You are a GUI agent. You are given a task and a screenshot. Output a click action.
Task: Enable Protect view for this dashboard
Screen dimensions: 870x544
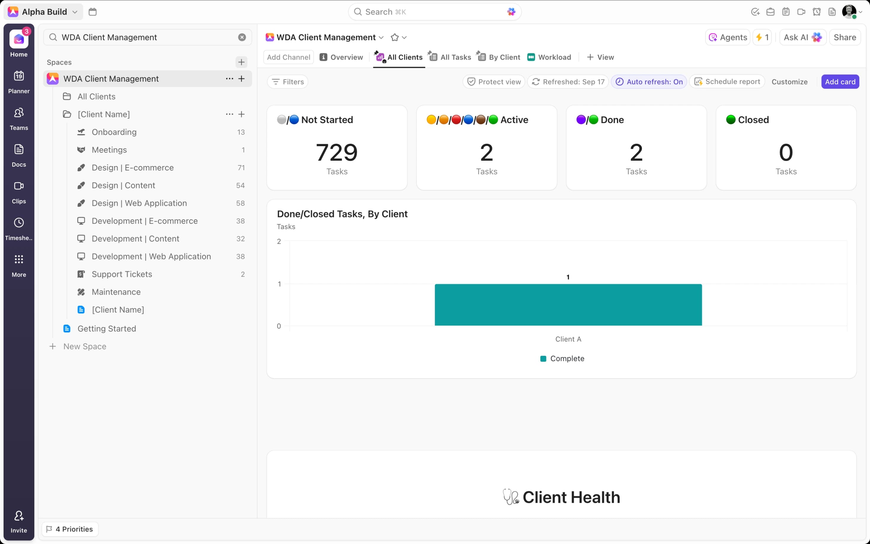494,82
